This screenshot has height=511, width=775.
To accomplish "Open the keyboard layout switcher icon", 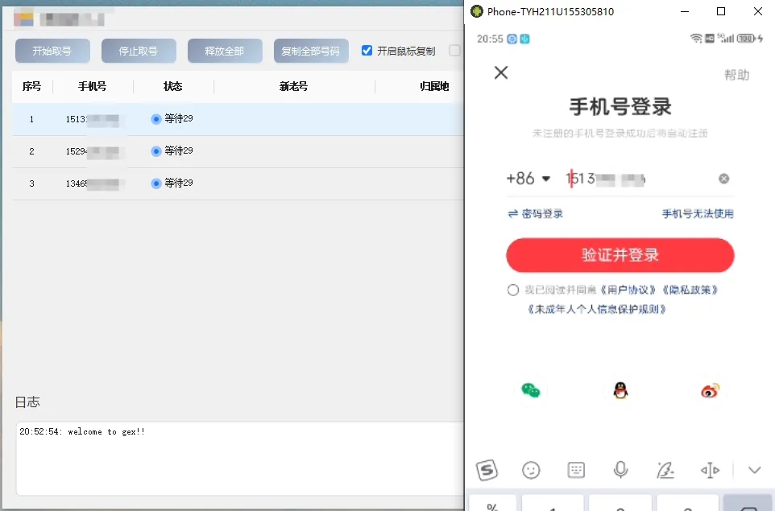I will pos(576,470).
